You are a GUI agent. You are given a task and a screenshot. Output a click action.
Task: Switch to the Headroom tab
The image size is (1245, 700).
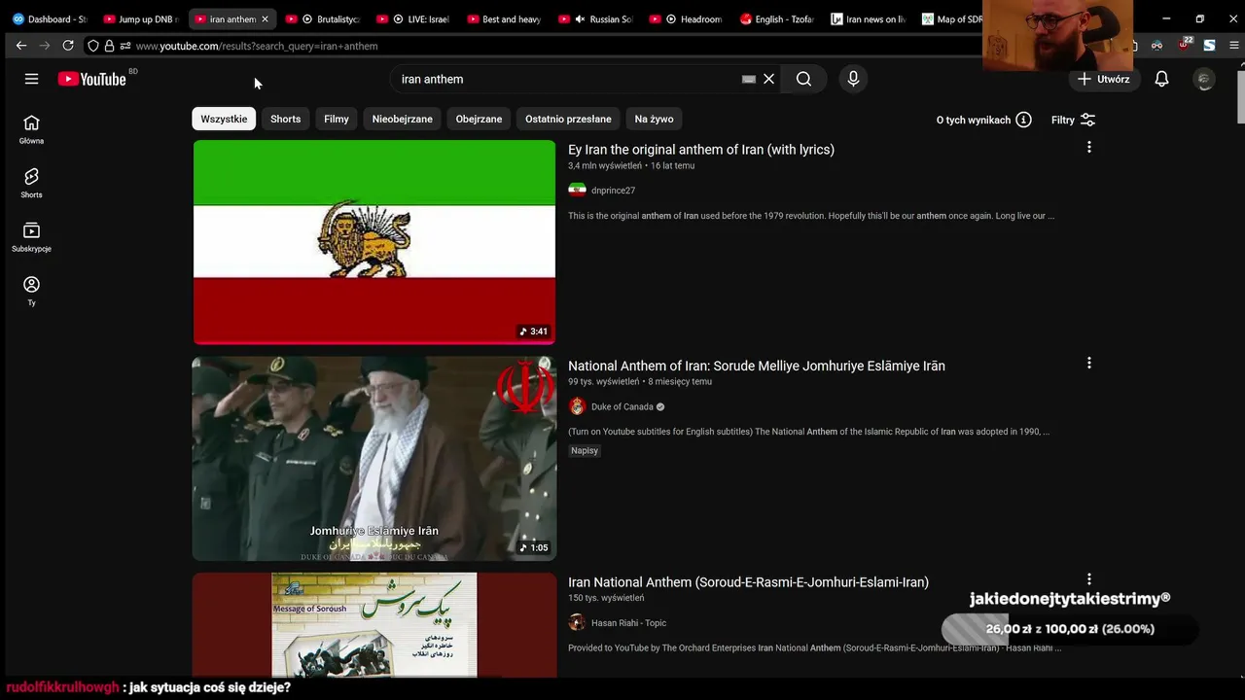click(687, 19)
